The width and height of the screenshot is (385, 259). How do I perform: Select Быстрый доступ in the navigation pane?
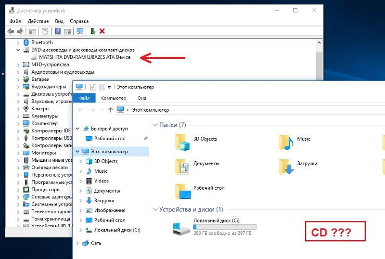(109, 129)
